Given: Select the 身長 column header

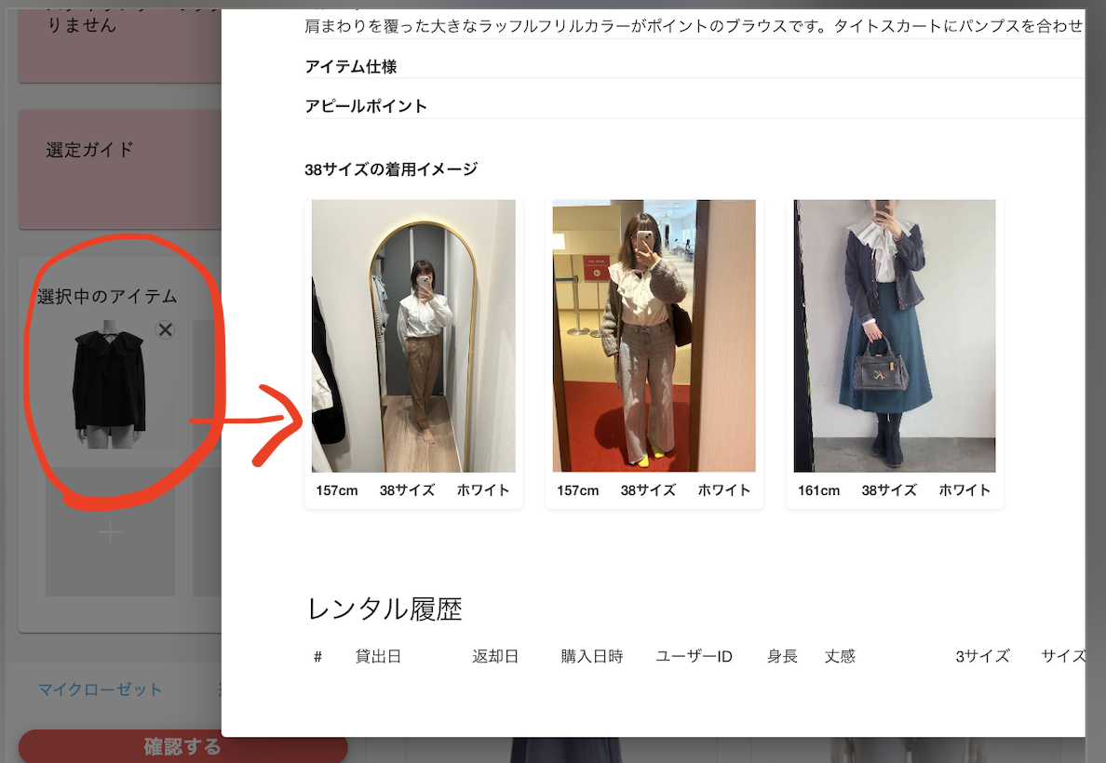Looking at the screenshot, I should pos(782,657).
